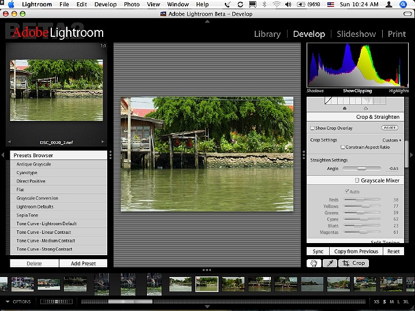Collapse the left panel arrow

click(3, 155)
